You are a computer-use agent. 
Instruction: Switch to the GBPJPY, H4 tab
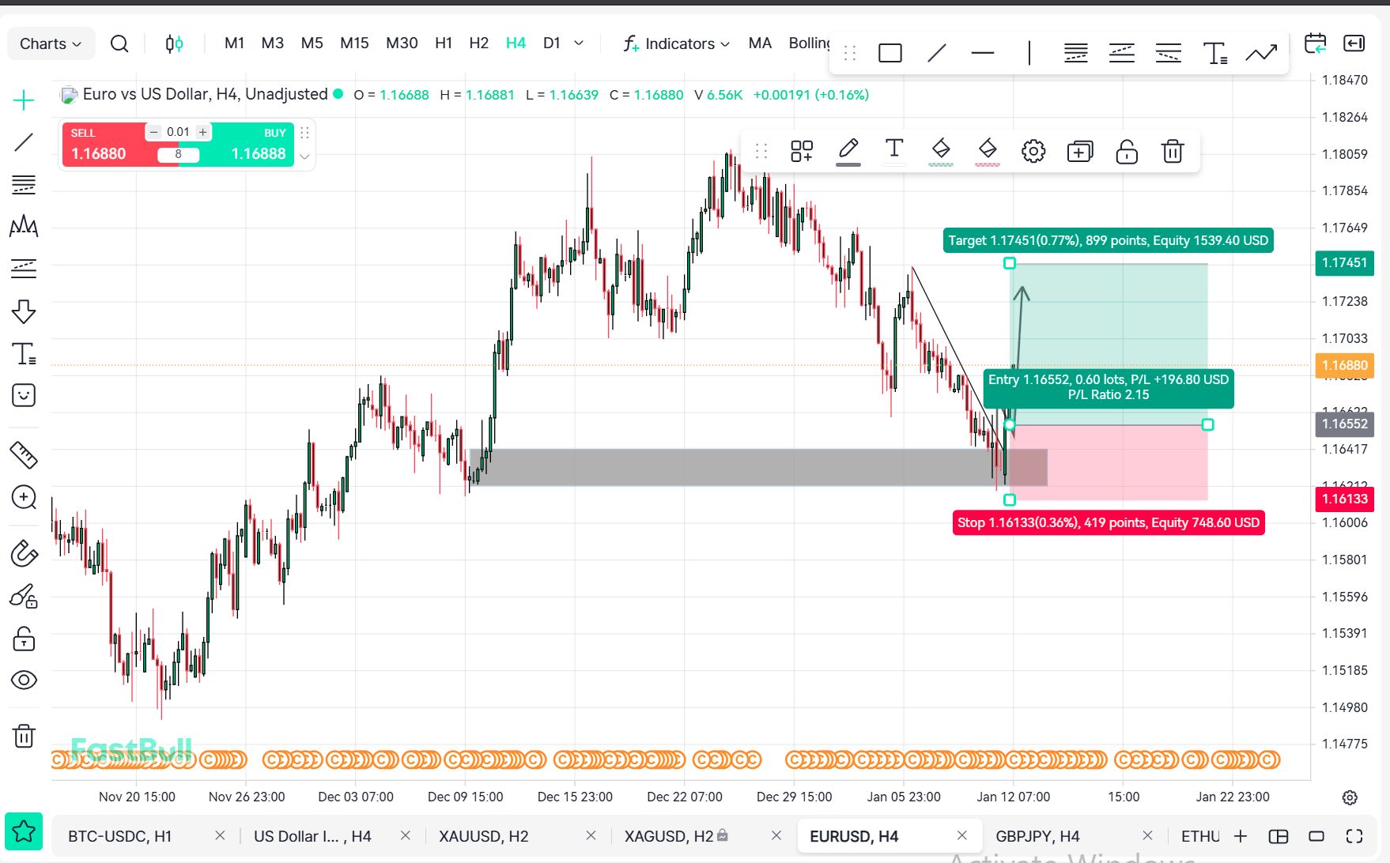pyautogui.click(x=1037, y=836)
